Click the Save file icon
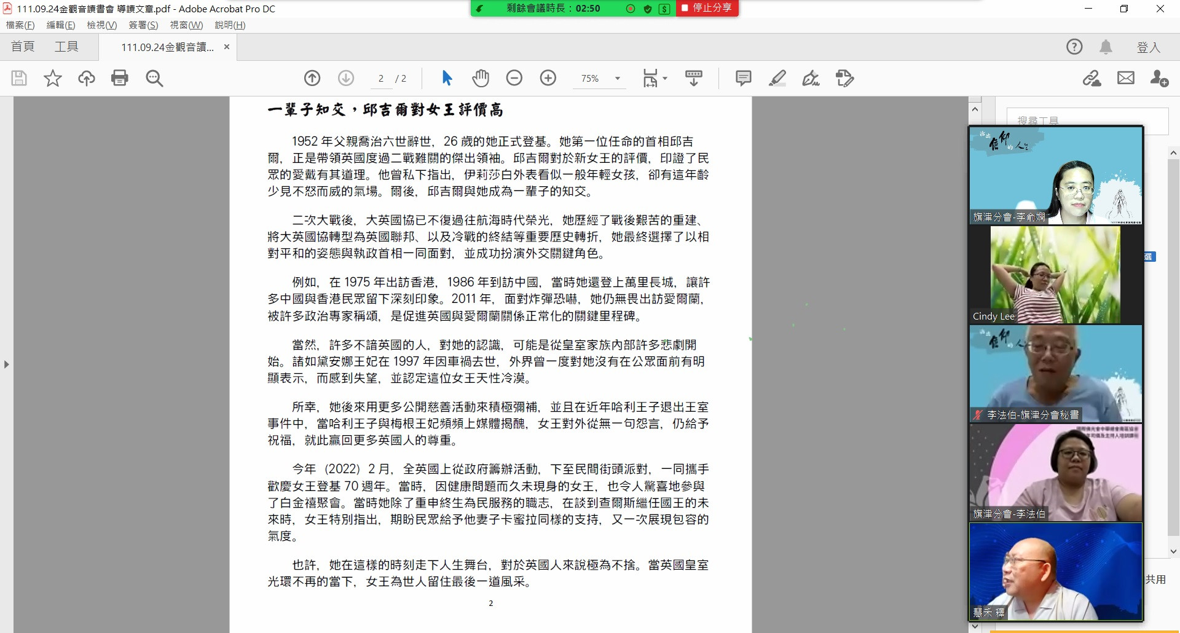 [x=19, y=78]
